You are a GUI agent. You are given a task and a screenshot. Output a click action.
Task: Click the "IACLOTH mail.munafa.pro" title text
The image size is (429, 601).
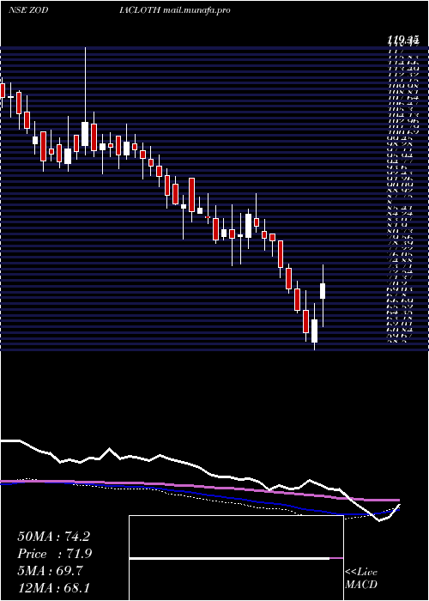click(x=175, y=10)
